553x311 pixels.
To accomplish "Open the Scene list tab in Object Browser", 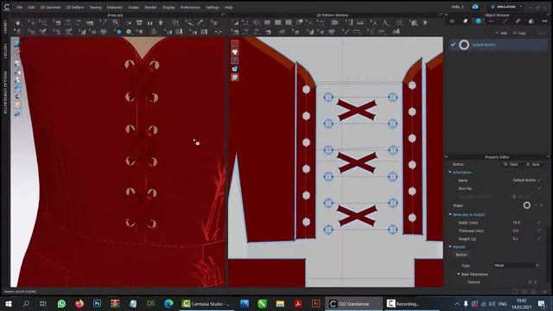I will pyautogui.click(x=452, y=21).
